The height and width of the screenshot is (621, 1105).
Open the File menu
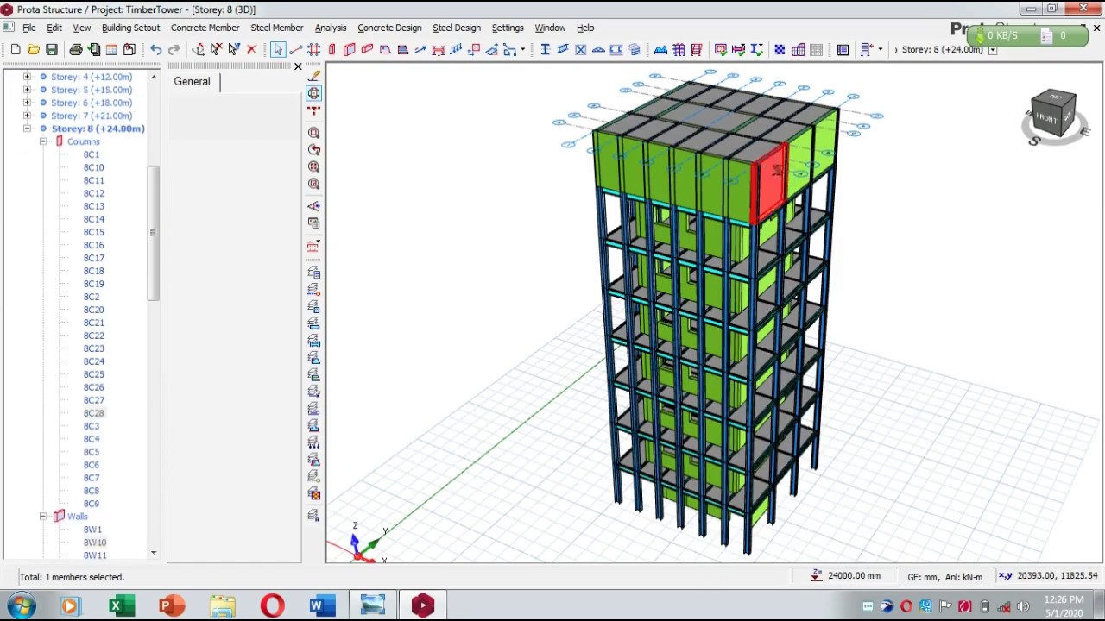pyautogui.click(x=29, y=28)
